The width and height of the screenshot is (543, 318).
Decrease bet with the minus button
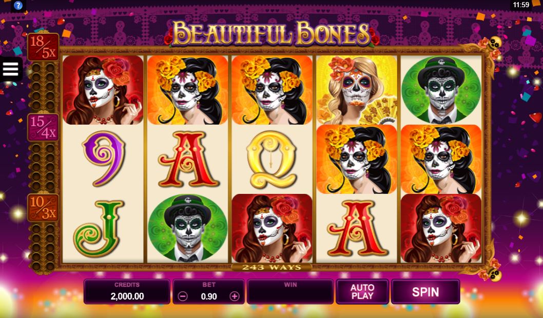click(183, 296)
